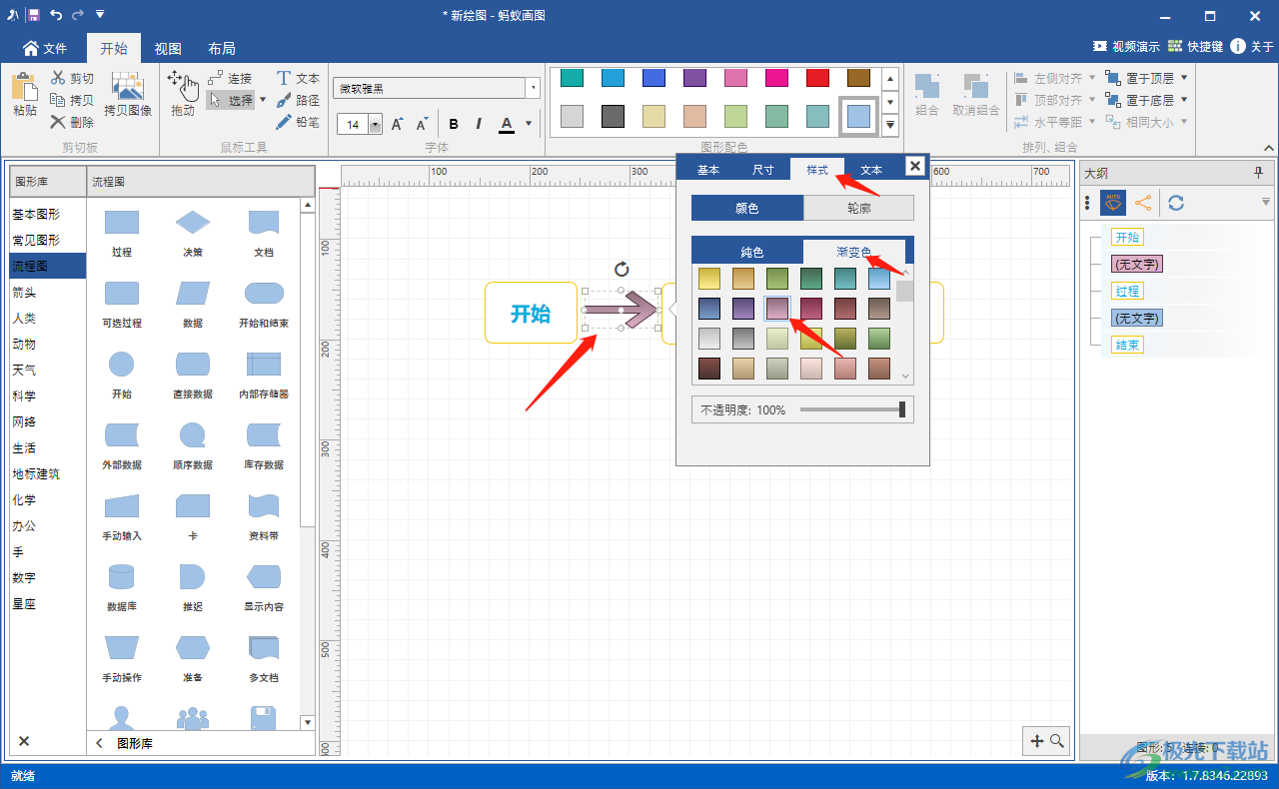The width and height of the screenshot is (1279, 789).
Task: Open the File (文件) menu
Action: pos(44,48)
